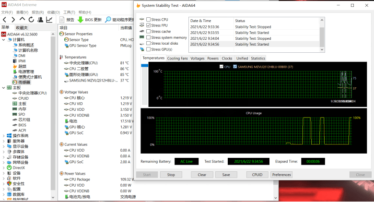Toggle SAMSUNG MZVLQ512HBLU graph checkbox
The height and width of the screenshot is (202, 374).
(235, 67)
